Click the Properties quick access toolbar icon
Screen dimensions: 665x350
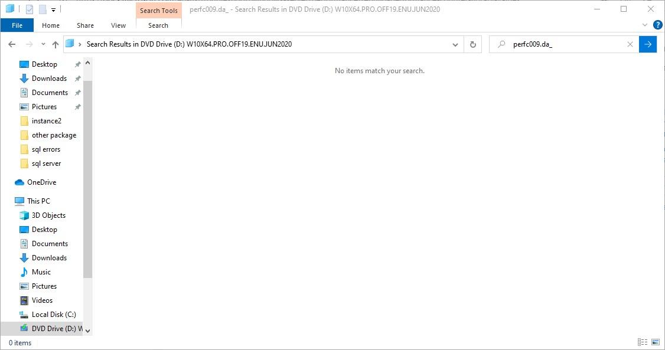[x=30, y=9]
